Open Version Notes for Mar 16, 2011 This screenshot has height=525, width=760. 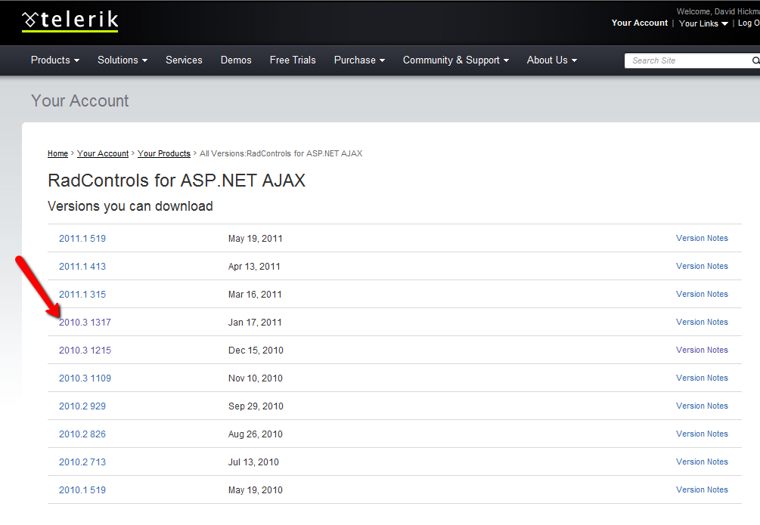702,294
